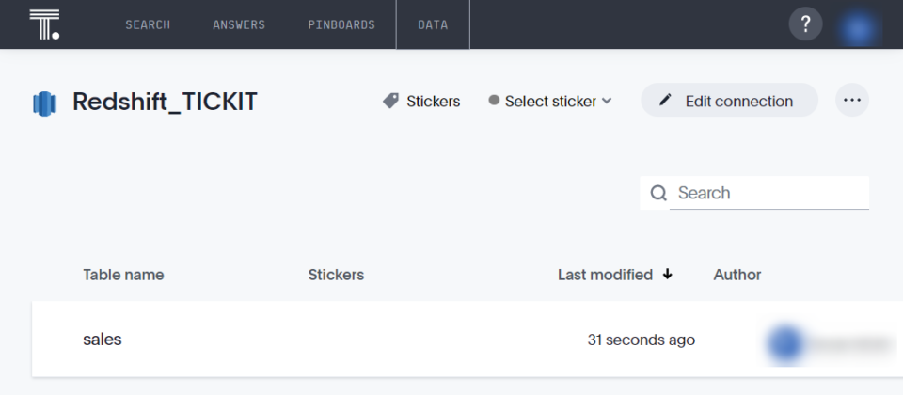This screenshot has height=395, width=903.
Task: Switch to the Pinboards tab
Action: (341, 24)
